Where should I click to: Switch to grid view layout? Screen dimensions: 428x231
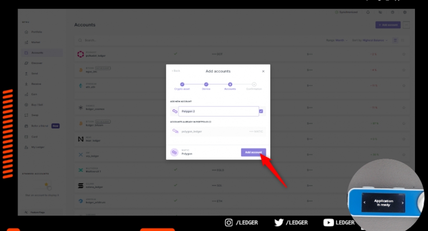403,40
